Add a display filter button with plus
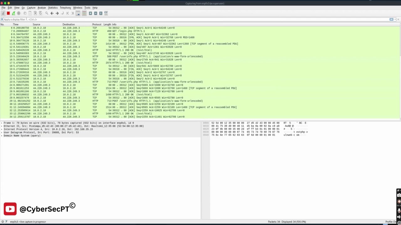 tap(398, 19)
